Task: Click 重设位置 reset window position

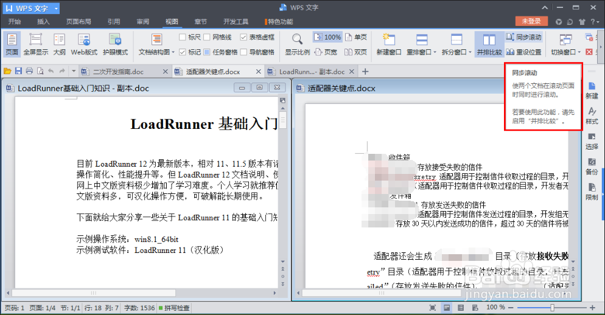Action: (523, 52)
